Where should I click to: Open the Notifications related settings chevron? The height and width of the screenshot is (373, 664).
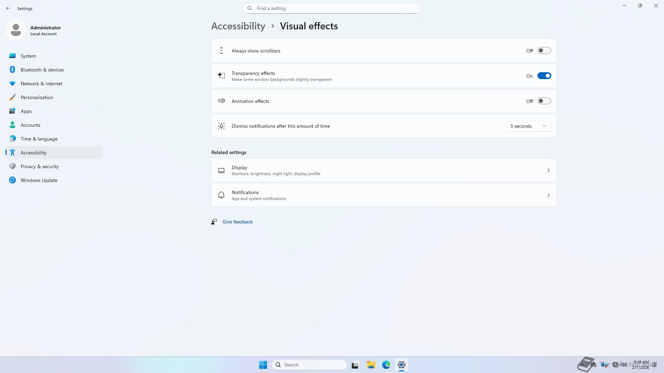548,195
